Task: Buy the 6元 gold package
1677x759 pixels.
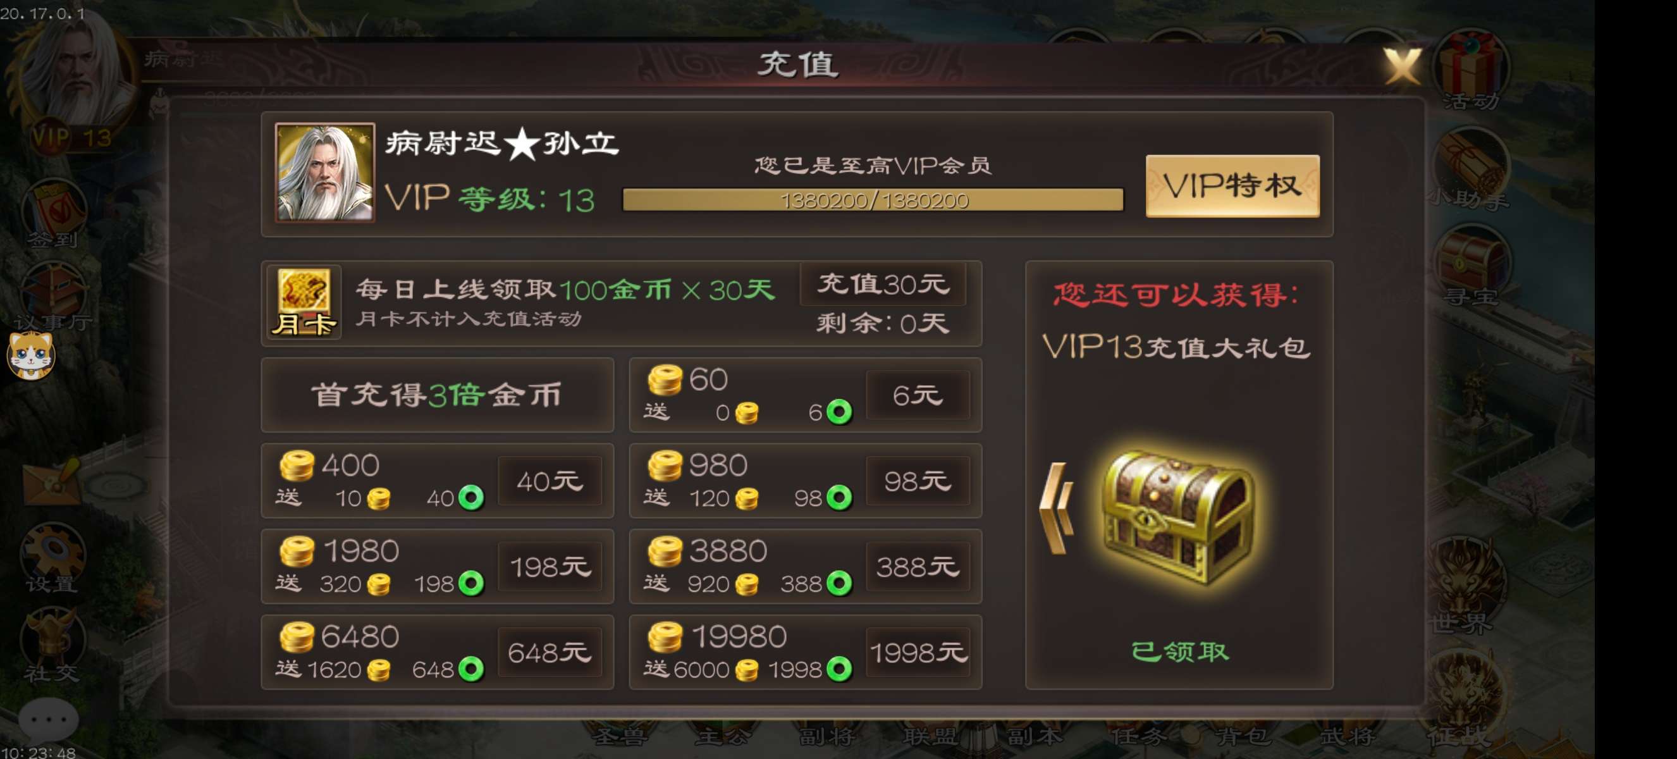Action: (x=918, y=395)
